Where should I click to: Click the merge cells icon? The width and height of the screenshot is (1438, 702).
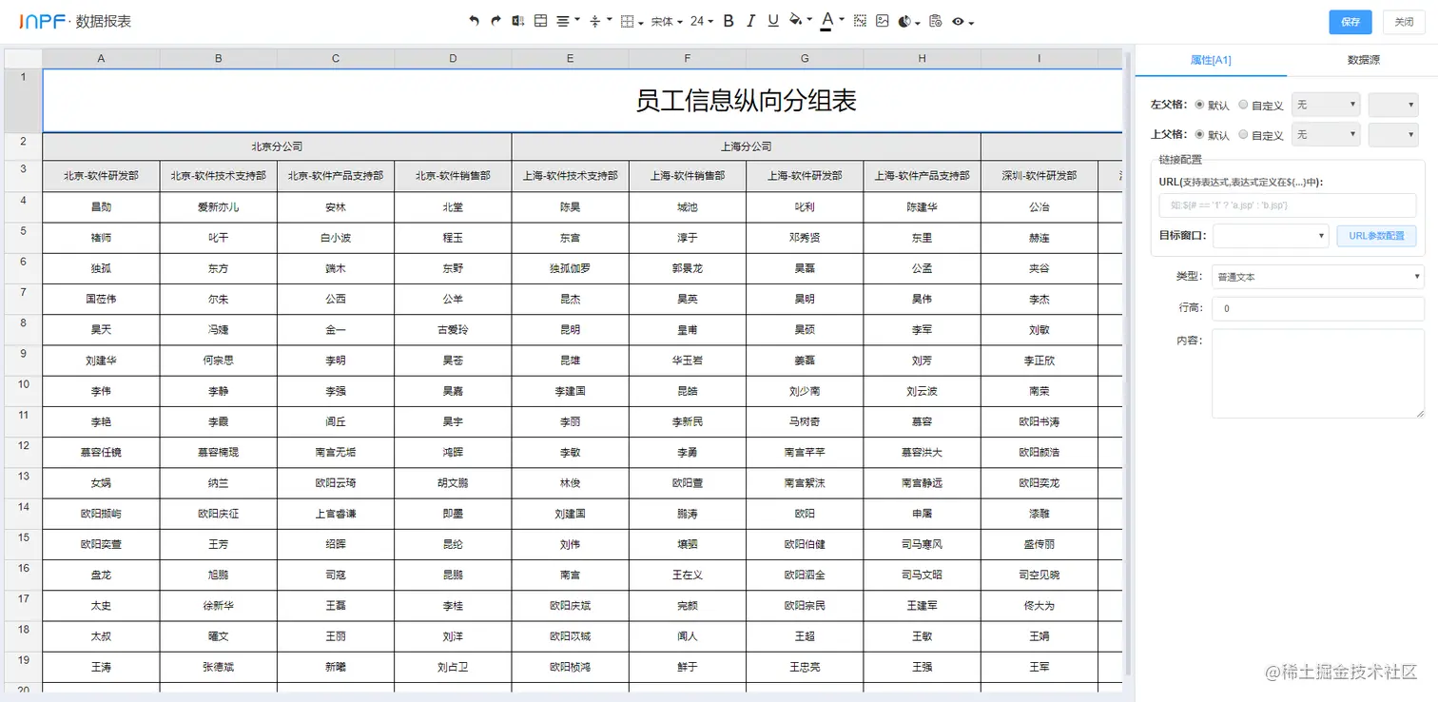pos(540,20)
